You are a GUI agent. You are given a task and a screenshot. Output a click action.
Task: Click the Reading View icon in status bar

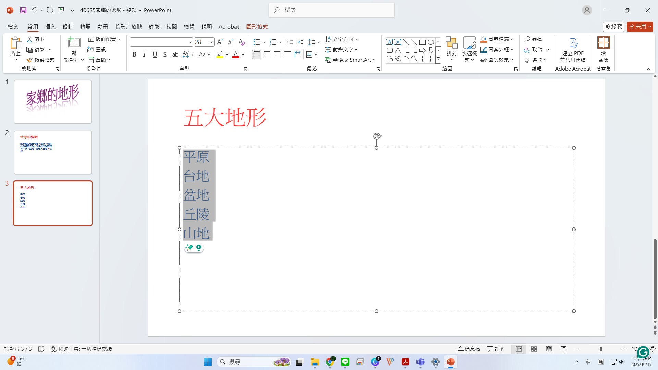point(549,349)
